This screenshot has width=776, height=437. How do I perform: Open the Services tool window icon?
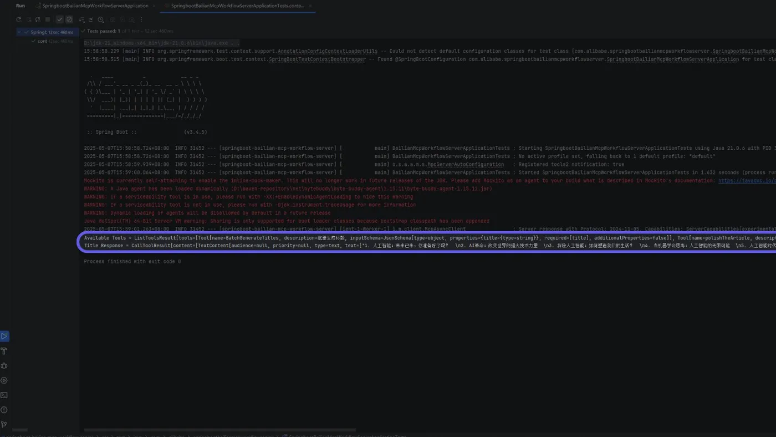[x=4, y=380]
